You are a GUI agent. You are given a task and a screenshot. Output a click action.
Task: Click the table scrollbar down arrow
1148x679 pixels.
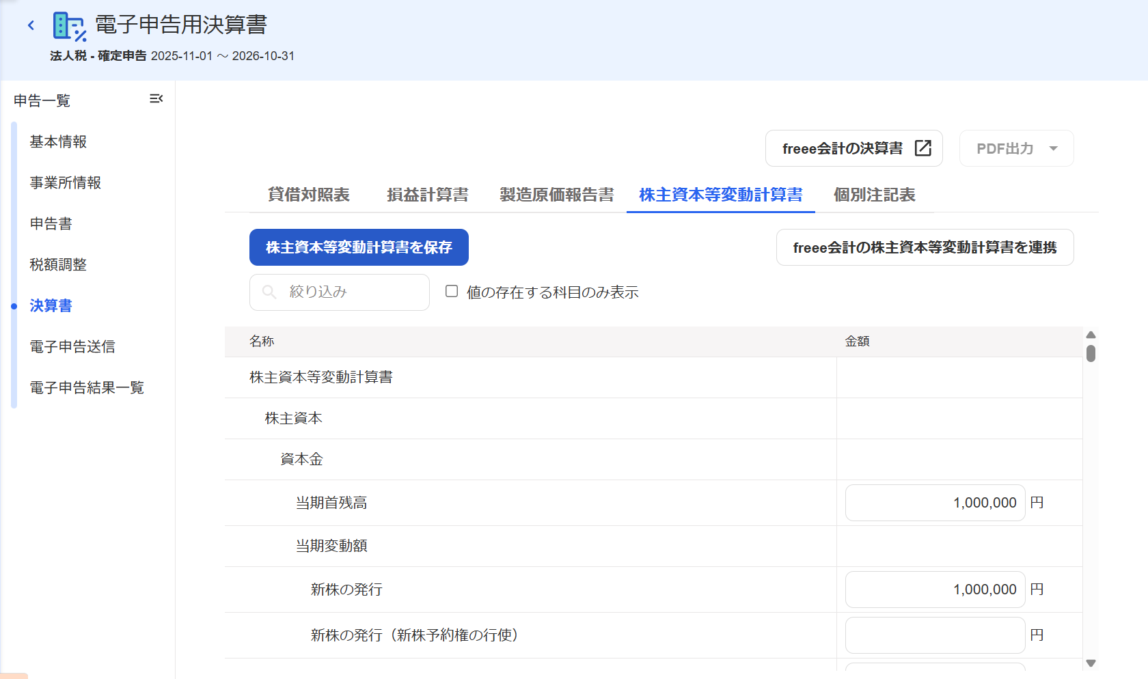[1091, 663]
